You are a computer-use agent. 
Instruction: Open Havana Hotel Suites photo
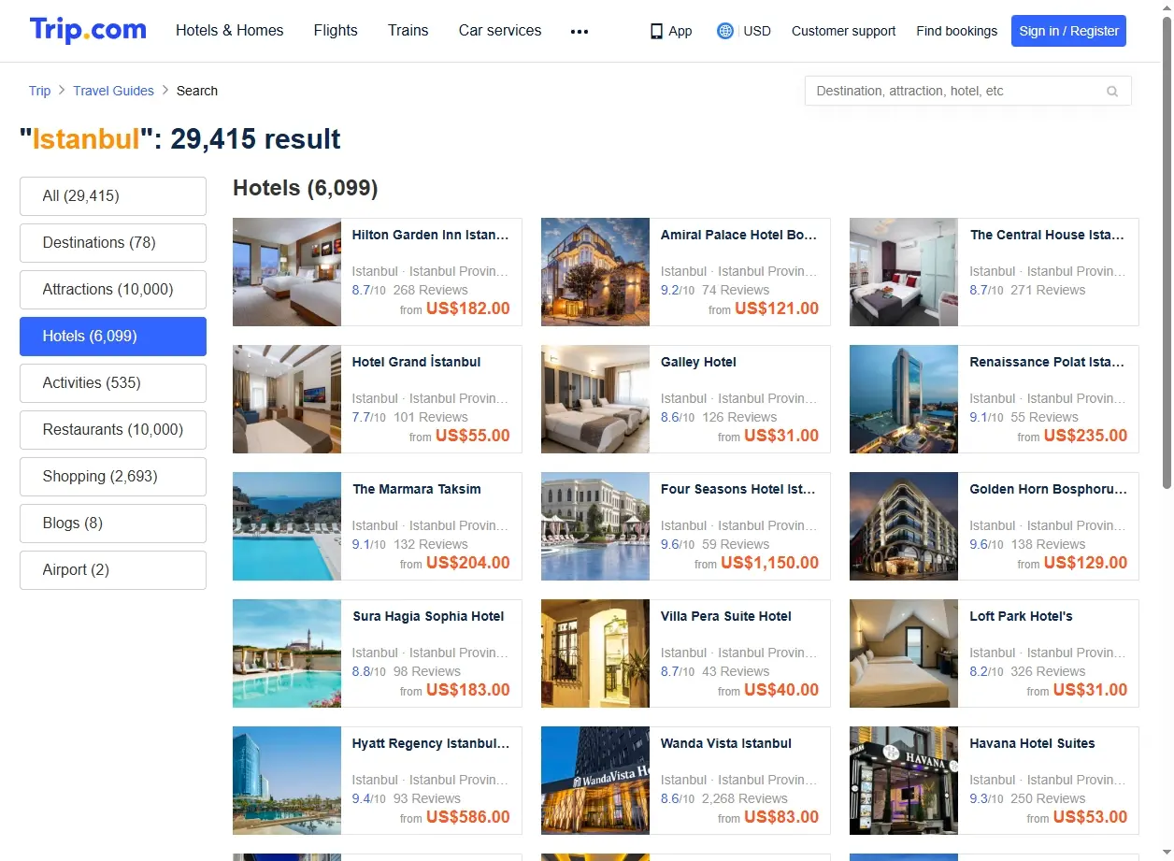pos(904,781)
